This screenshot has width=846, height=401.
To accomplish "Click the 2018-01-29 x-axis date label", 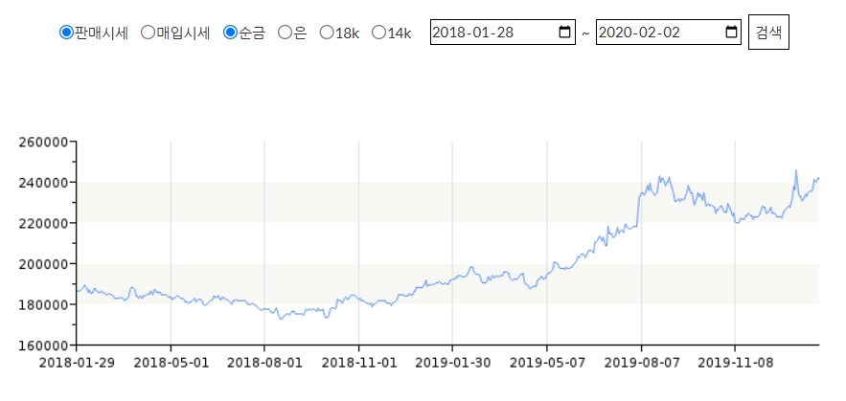I will [x=77, y=363].
